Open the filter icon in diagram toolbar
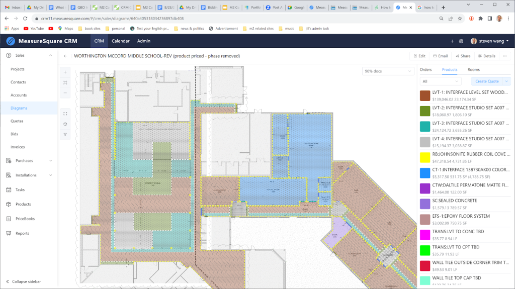Image resolution: width=515 pixels, height=289 pixels. (x=65, y=135)
